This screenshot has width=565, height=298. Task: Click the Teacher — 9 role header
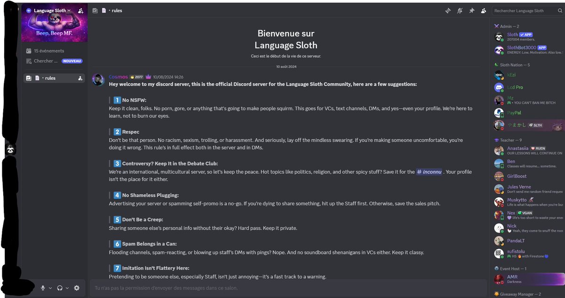tap(508, 140)
